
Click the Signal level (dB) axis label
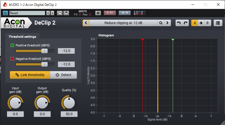pos(158,120)
